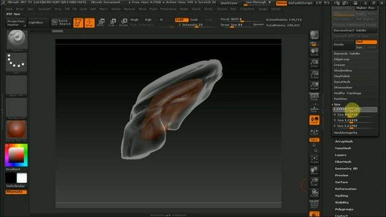Toggle Mrgb paint mode
This screenshot has height=217, width=386.
[x=134, y=20]
